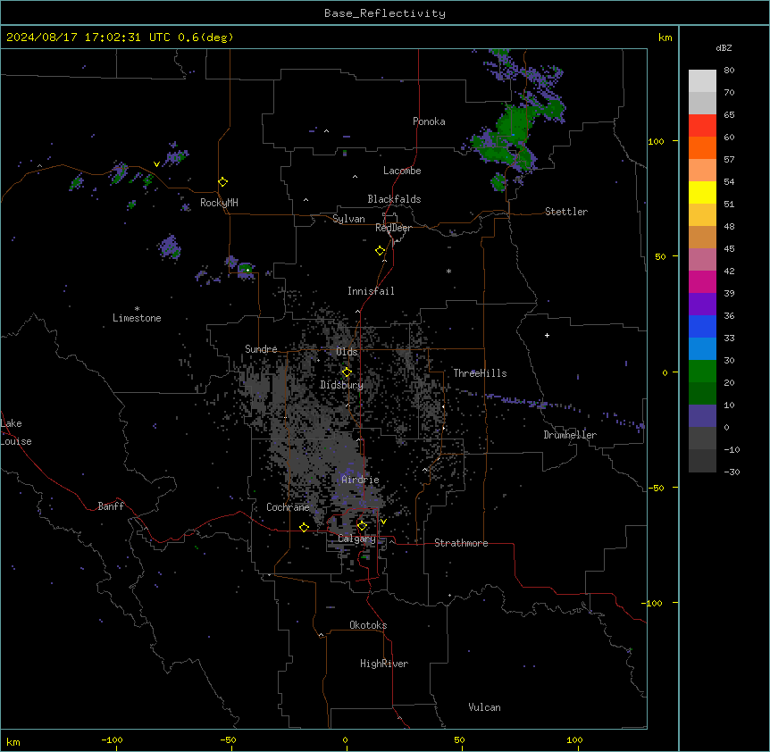Click the top-right km unit label
770x752 pixels.
pos(665,38)
